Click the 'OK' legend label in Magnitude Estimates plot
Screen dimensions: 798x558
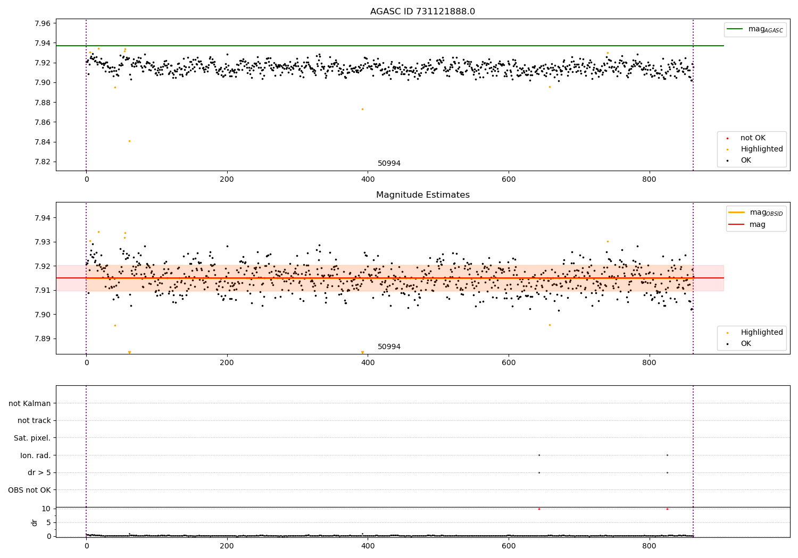[746, 344]
